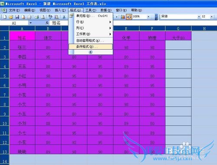The image size is (217, 165).
Task: Click the Name Box showing A1
Action: (14, 23)
